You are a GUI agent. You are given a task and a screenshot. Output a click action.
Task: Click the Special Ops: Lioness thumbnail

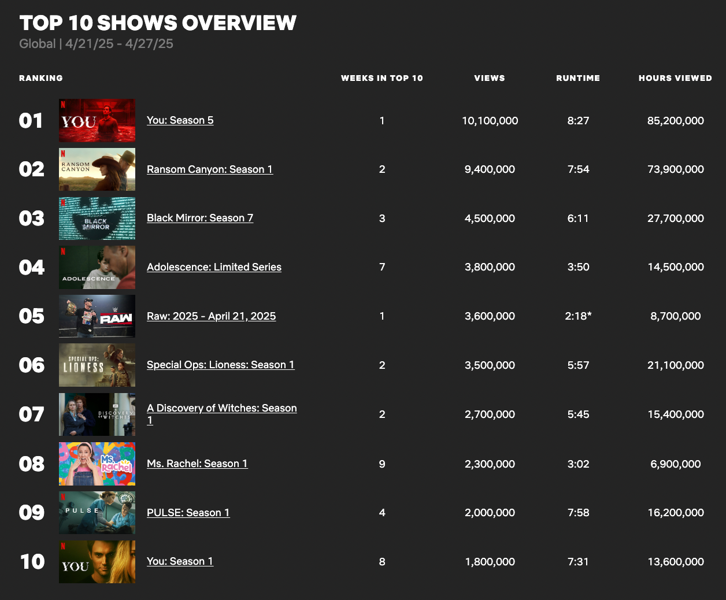[97, 365]
